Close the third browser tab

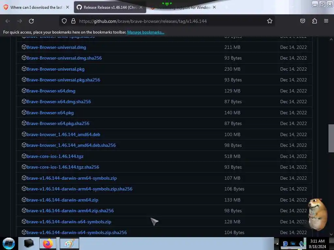click(214, 7)
